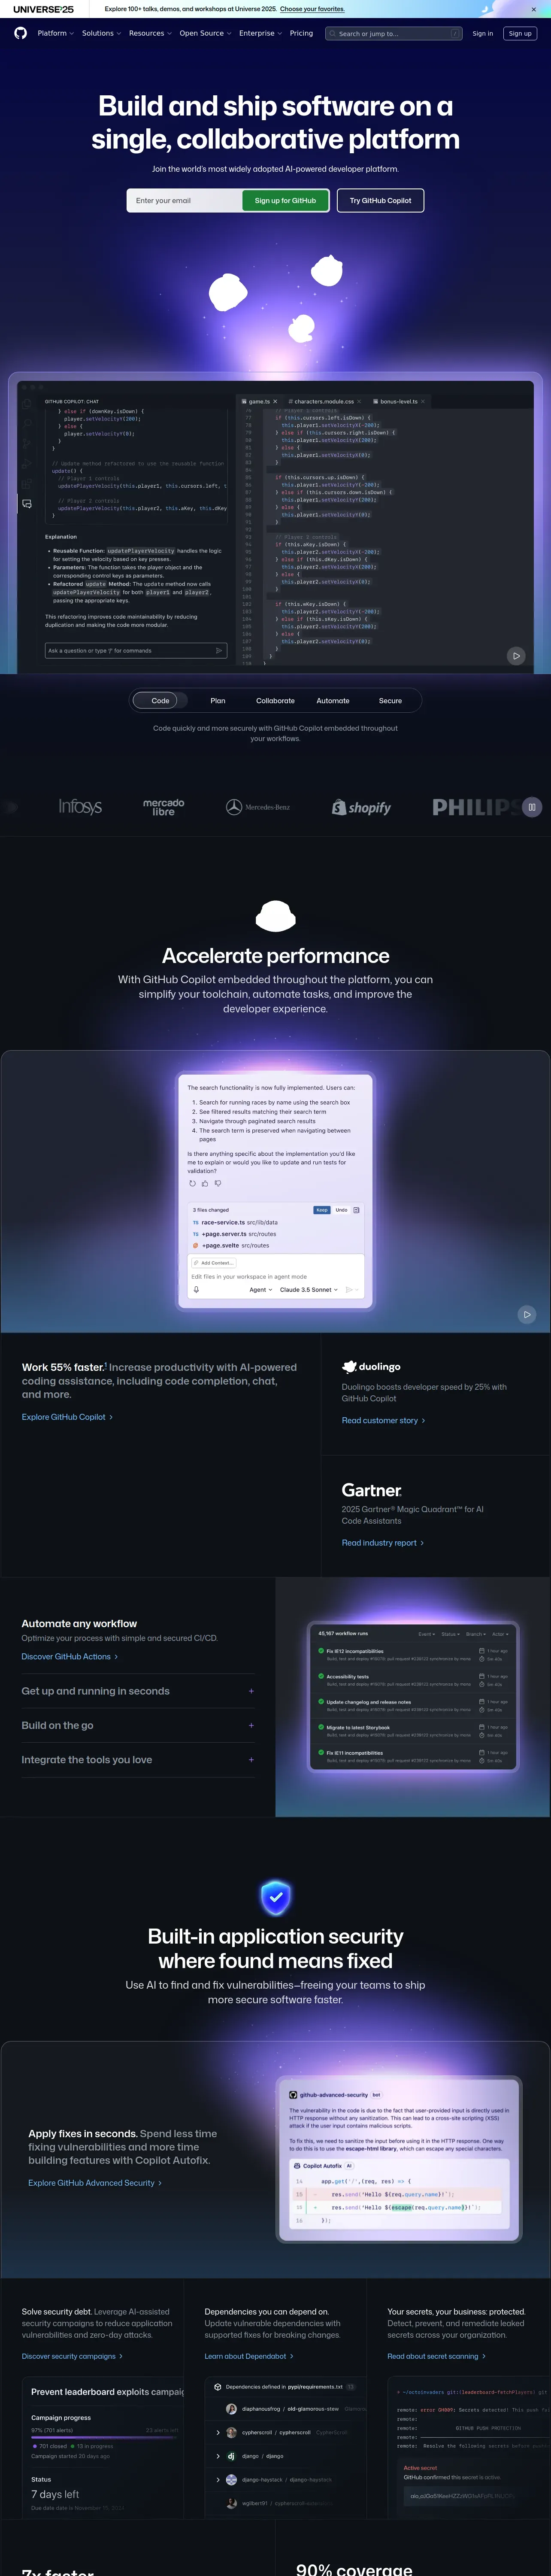Image resolution: width=551 pixels, height=2576 pixels.
Task: Expand the cyphercroll dependency row
Action: [x=218, y=2432]
